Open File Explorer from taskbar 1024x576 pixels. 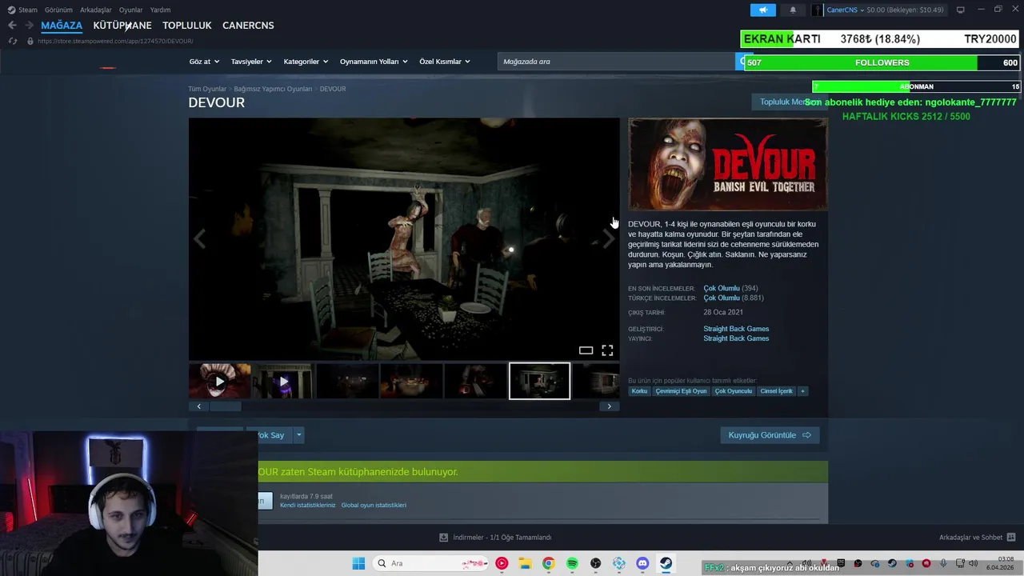525,563
